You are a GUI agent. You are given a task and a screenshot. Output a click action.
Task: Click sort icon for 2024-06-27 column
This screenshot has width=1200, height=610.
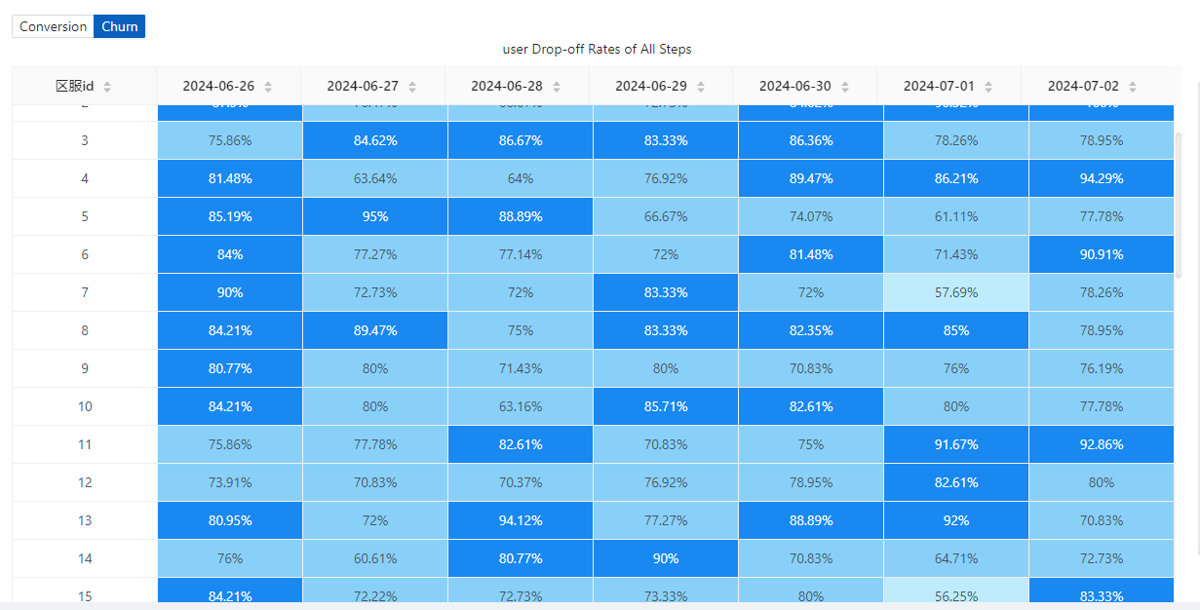tap(411, 87)
